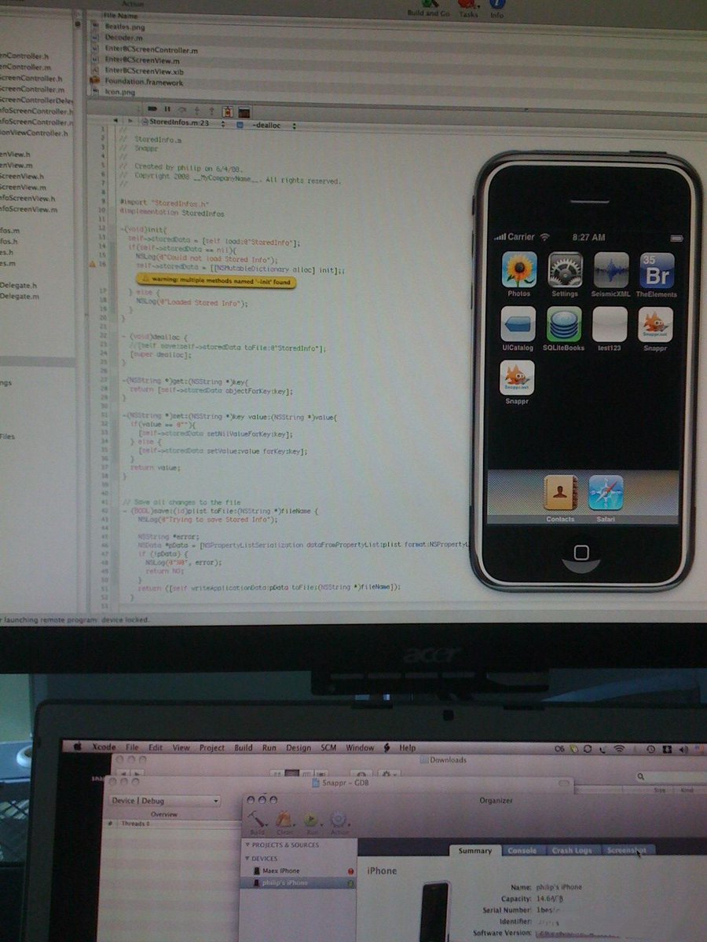Open the Device | Debug dropdown
Viewport: 707px width, 942px height.
(163, 801)
